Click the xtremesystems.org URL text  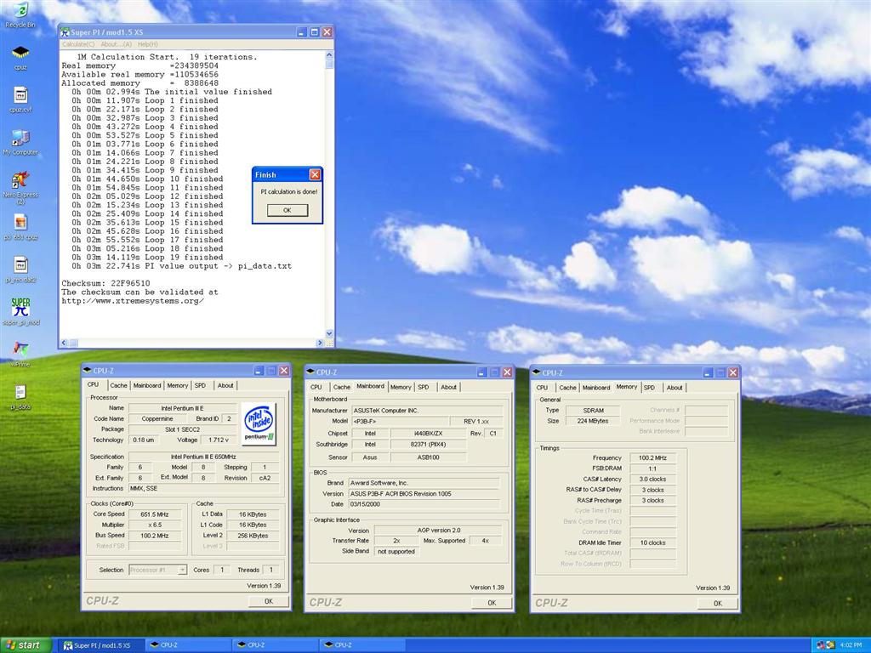click(132, 301)
